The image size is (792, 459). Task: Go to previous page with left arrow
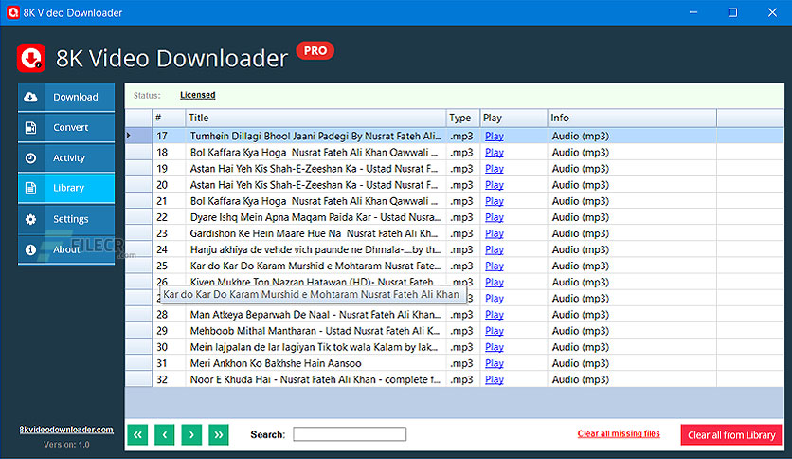(165, 434)
